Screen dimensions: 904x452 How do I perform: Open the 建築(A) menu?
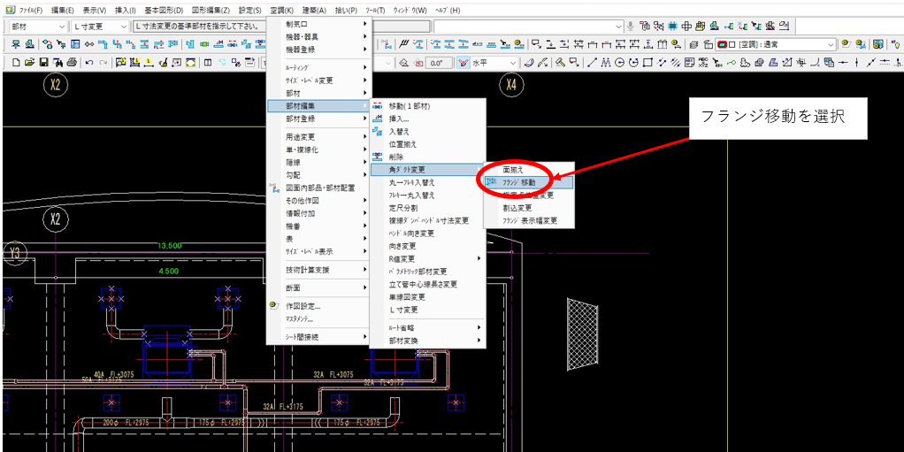coord(314,11)
